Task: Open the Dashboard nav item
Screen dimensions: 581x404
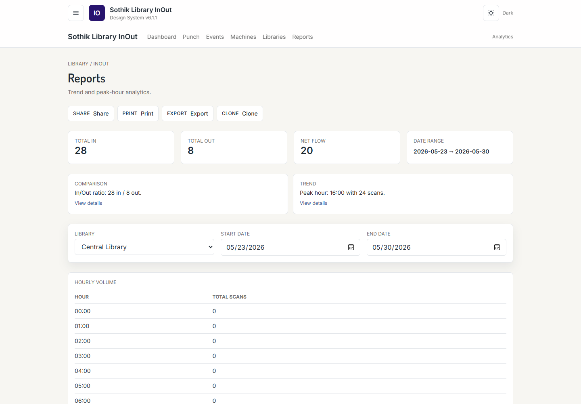Action: 162,37
